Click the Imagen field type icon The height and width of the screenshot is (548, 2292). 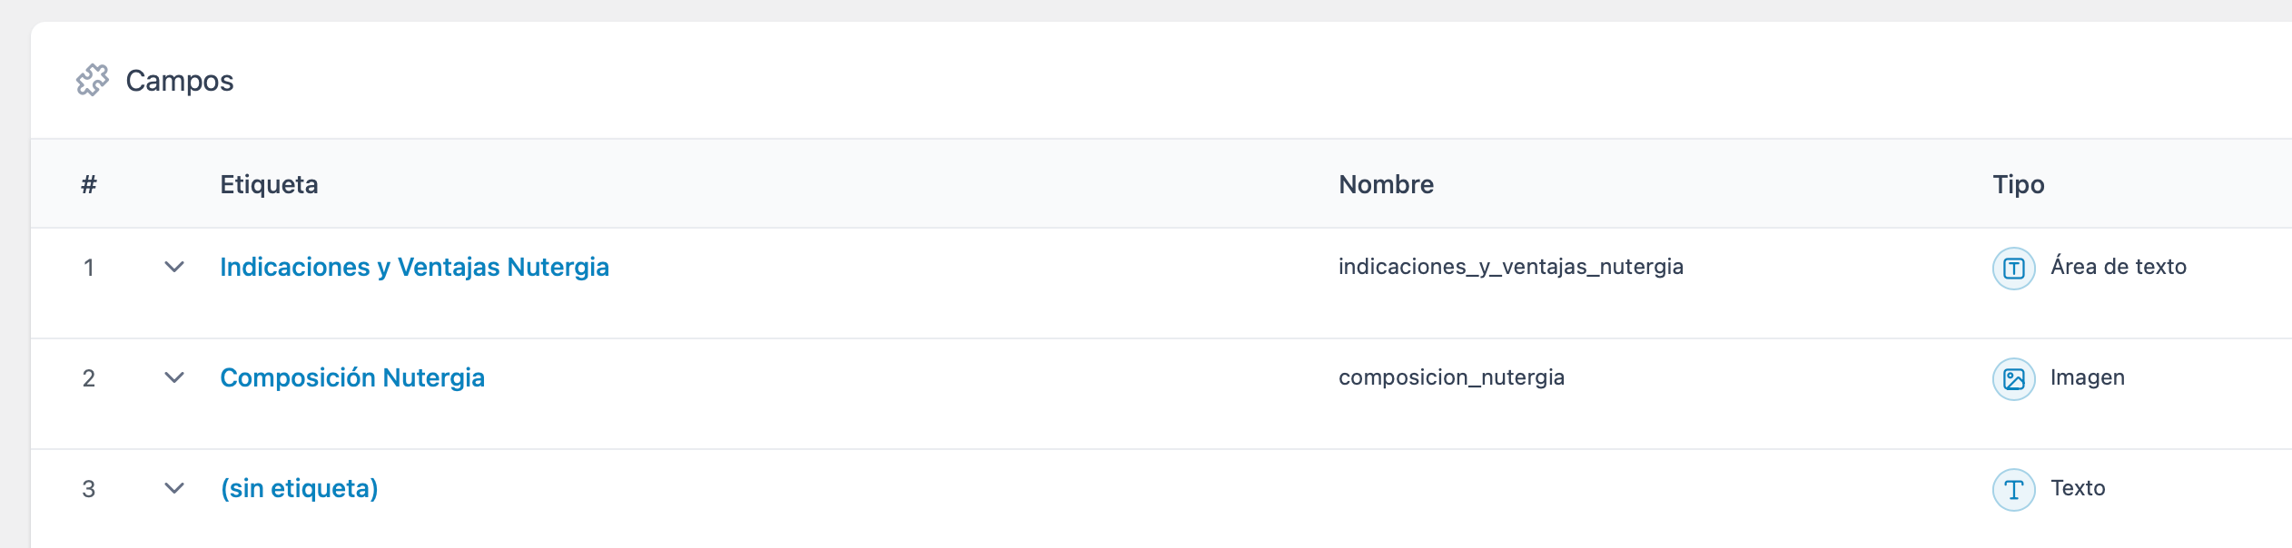2013,378
